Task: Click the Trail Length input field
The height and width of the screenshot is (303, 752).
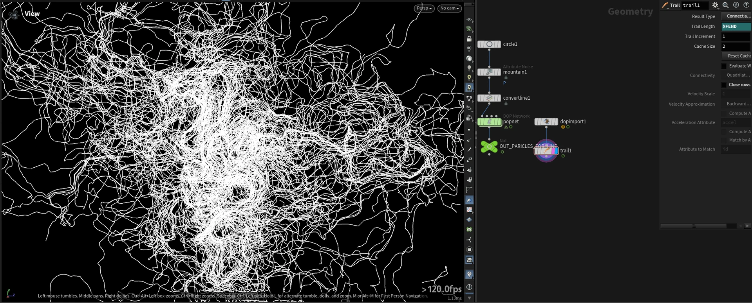Action: click(736, 26)
